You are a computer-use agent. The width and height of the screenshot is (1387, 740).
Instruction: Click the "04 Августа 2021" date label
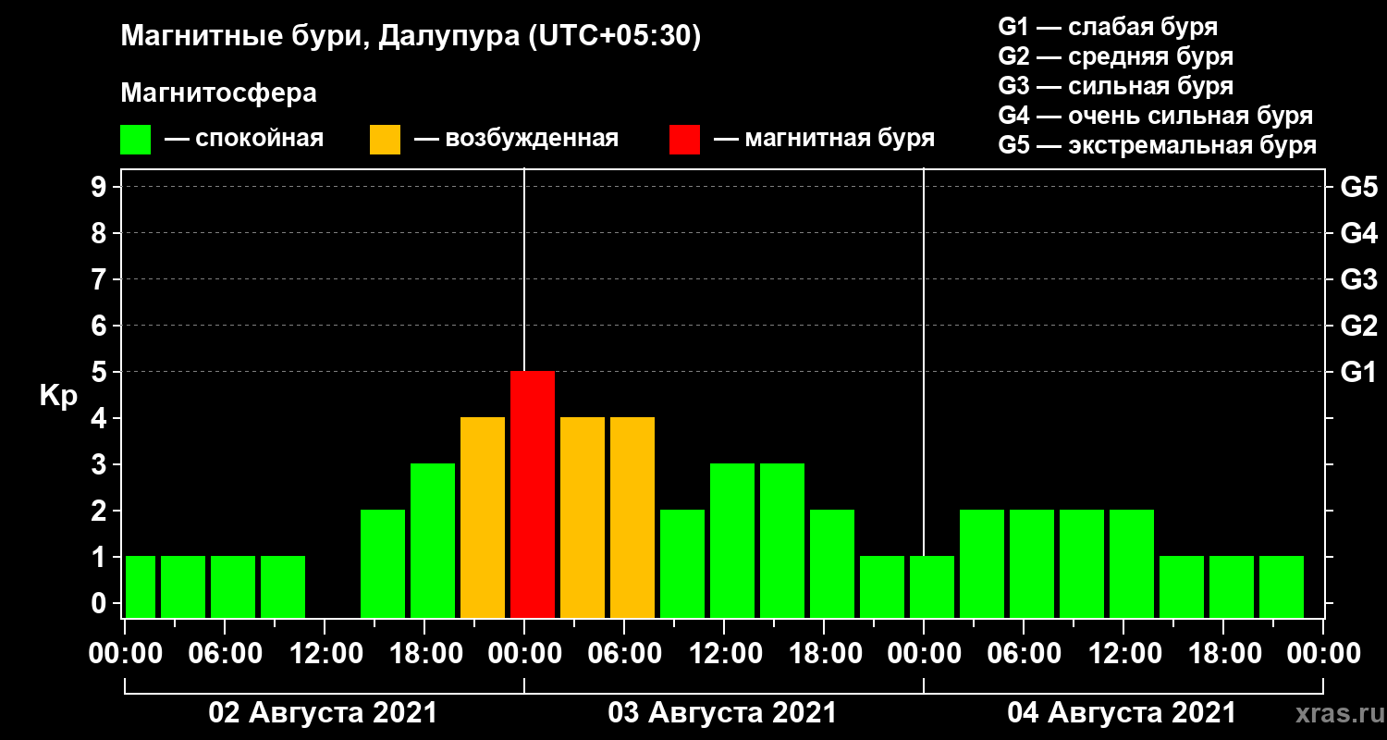(1122, 713)
